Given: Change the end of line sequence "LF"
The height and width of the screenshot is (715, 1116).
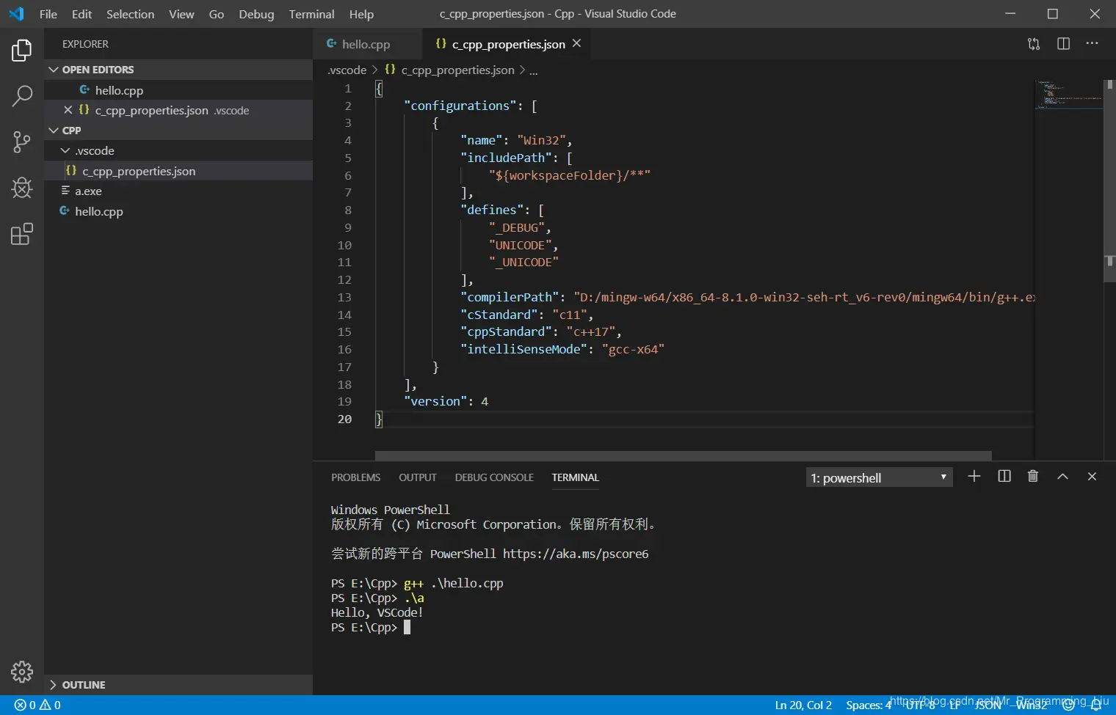Looking at the screenshot, I should tap(954, 705).
